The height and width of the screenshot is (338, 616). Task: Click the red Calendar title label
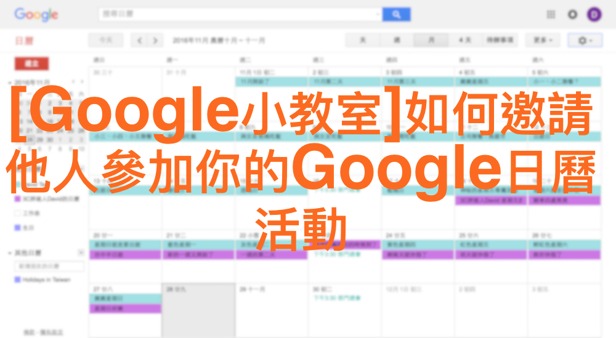pos(25,41)
